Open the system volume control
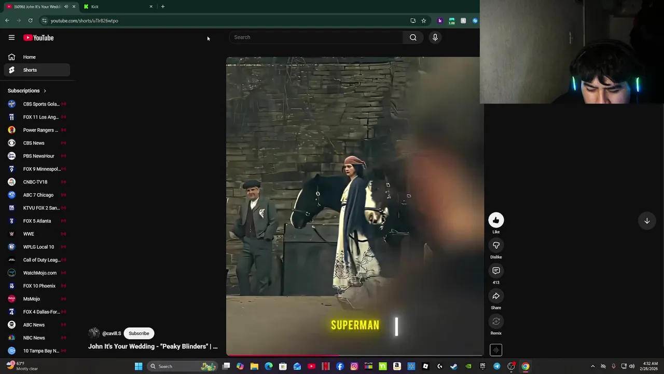The height and width of the screenshot is (374, 664). click(632, 366)
